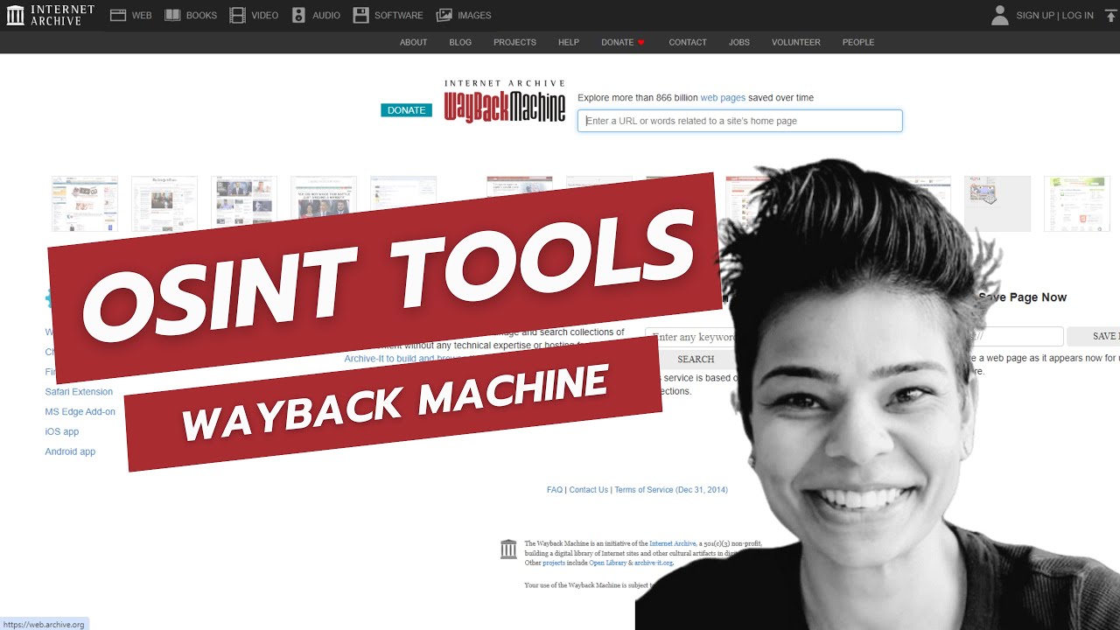Open the Contact Us footer link
Image resolution: width=1120 pixels, height=630 pixels.
tap(588, 490)
